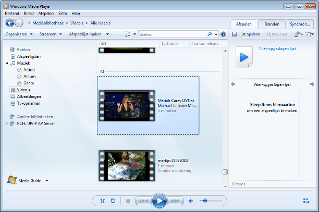
Task: Open the Streamen dropdown
Action: (x=51, y=34)
